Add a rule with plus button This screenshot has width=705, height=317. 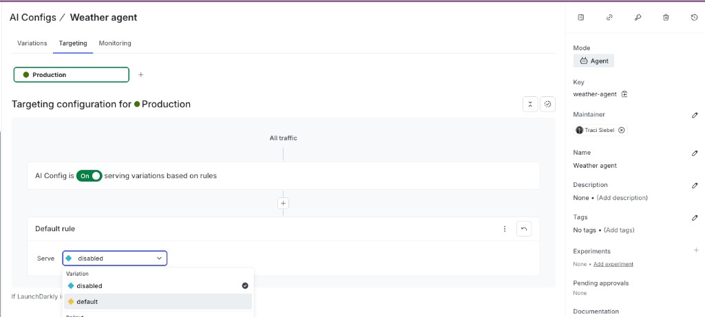(x=283, y=204)
